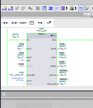
Task: Toggle the network comments display button
Action: [81, 8]
